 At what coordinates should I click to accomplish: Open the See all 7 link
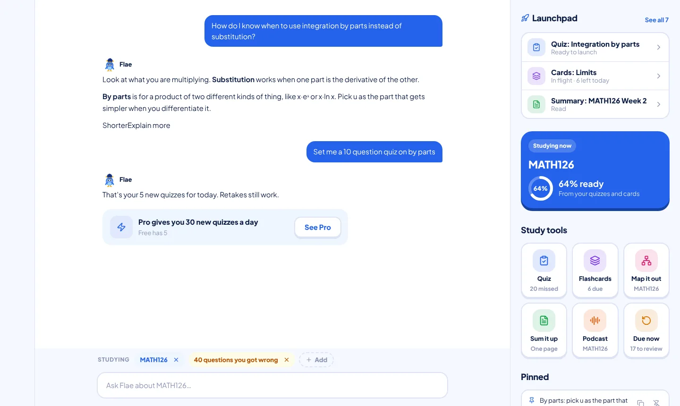pyautogui.click(x=656, y=20)
